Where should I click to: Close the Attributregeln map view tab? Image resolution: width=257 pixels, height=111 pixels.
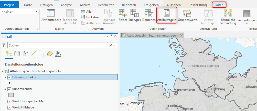tap(181, 35)
